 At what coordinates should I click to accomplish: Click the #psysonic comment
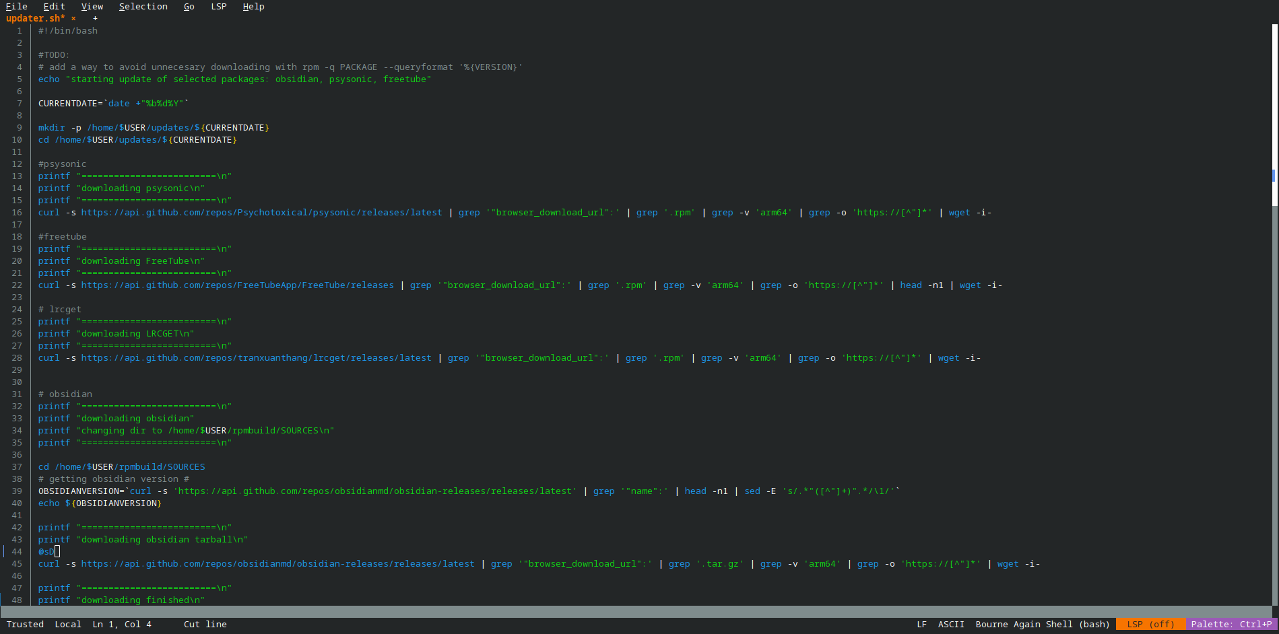click(x=62, y=164)
